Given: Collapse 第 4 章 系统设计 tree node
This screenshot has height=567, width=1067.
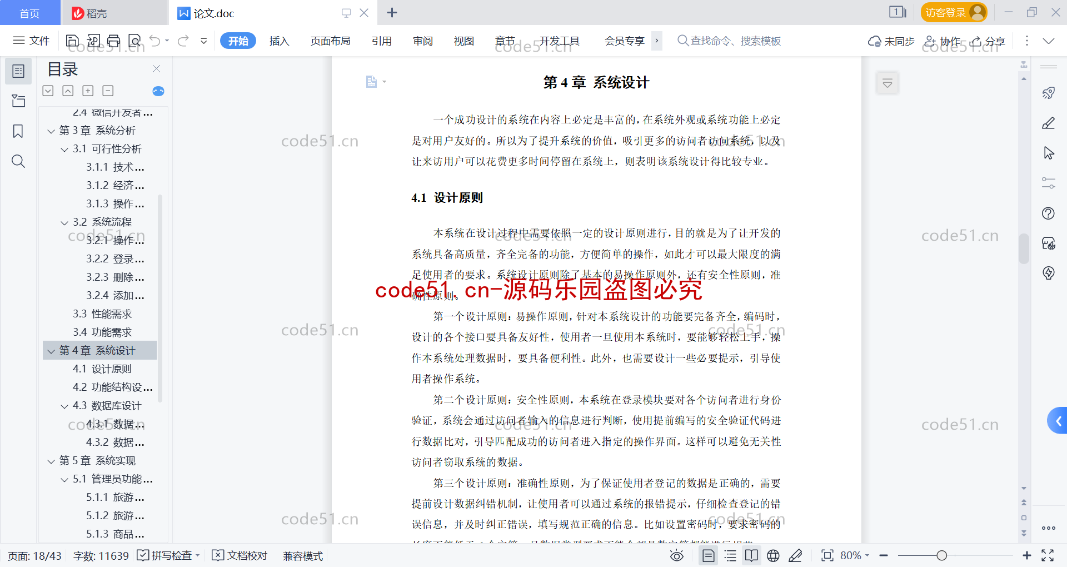Looking at the screenshot, I should pos(51,351).
